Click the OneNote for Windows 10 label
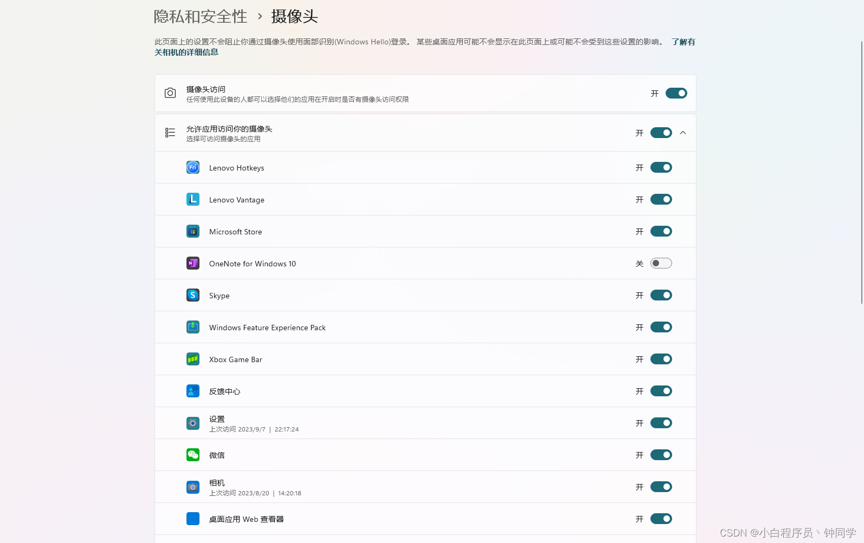Screen dimensions: 864x543 tap(253, 264)
